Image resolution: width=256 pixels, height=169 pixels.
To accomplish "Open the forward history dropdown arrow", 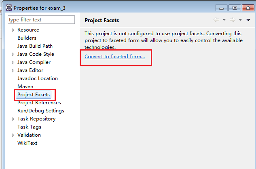I will point(240,20).
